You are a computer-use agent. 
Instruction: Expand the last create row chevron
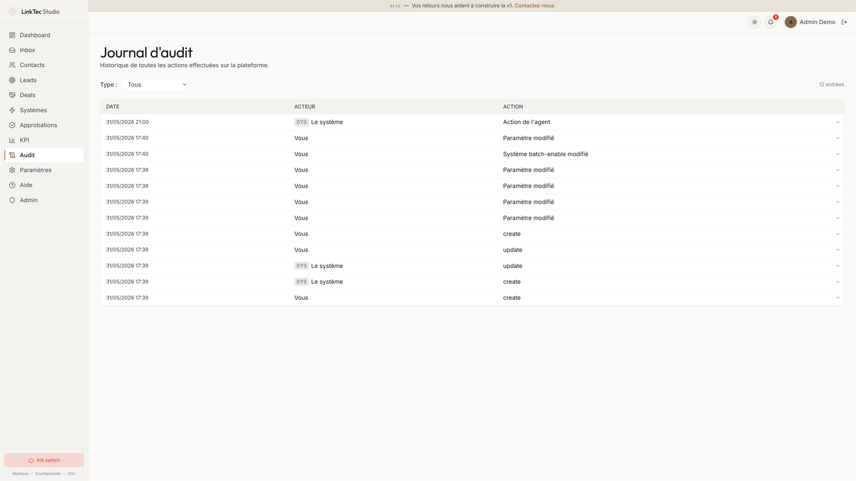[x=838, y=298]
